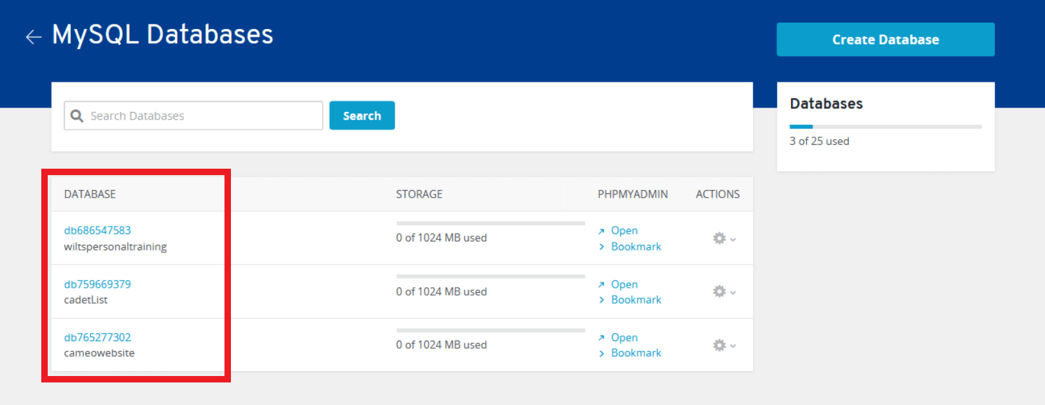Click the storage usage bar for db686547583
The image size is (1045, 405).
490,223
